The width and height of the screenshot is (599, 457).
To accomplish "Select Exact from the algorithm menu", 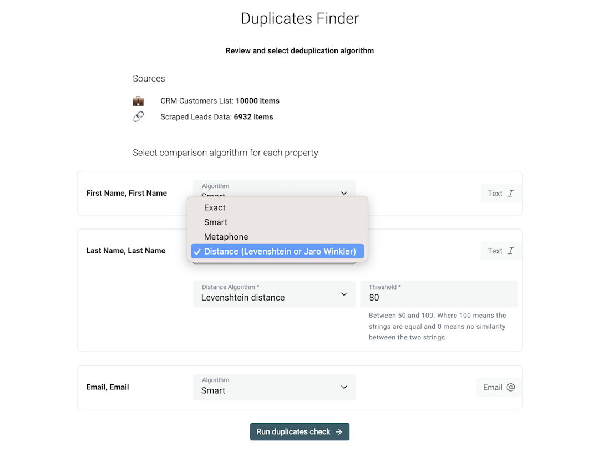I will [x=215, y=207].
